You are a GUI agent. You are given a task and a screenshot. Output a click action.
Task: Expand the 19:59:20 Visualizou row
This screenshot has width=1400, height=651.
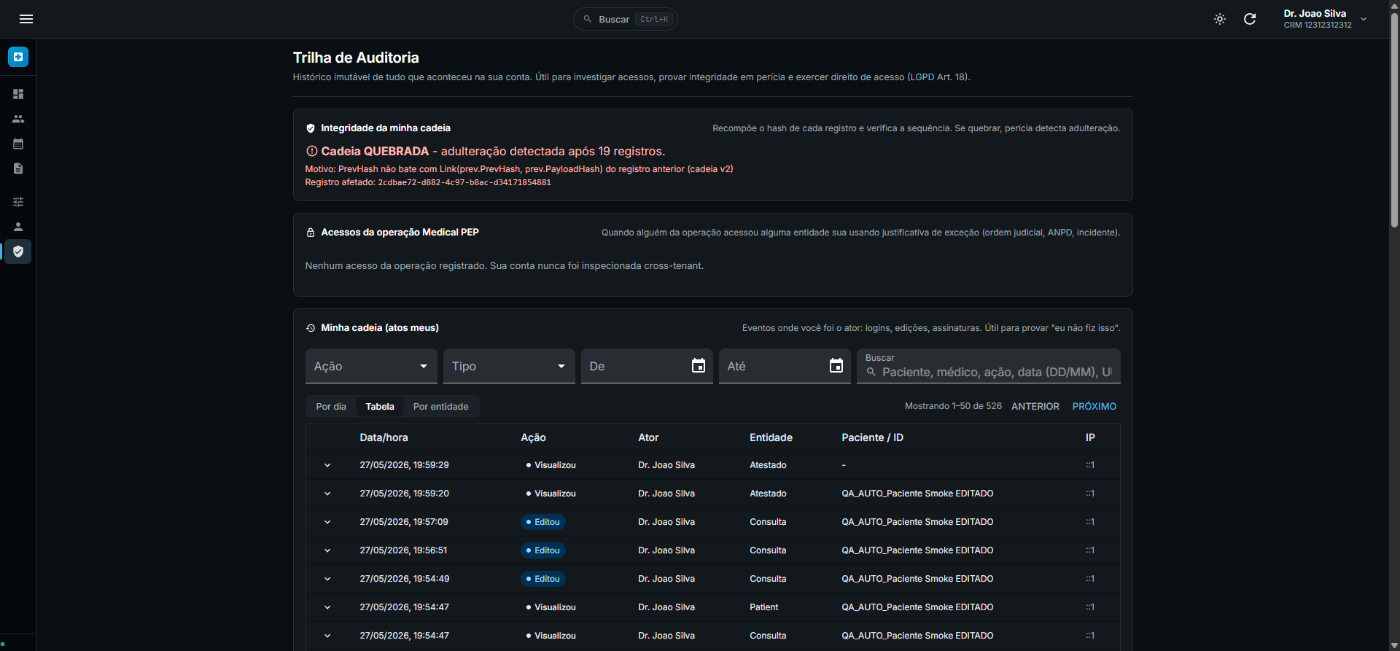pos(327,494)
